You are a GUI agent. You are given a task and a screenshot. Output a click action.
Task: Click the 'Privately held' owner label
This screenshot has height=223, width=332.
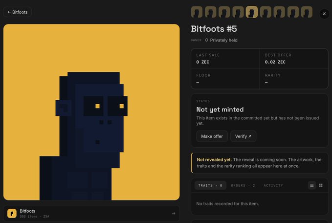(223, 40)
